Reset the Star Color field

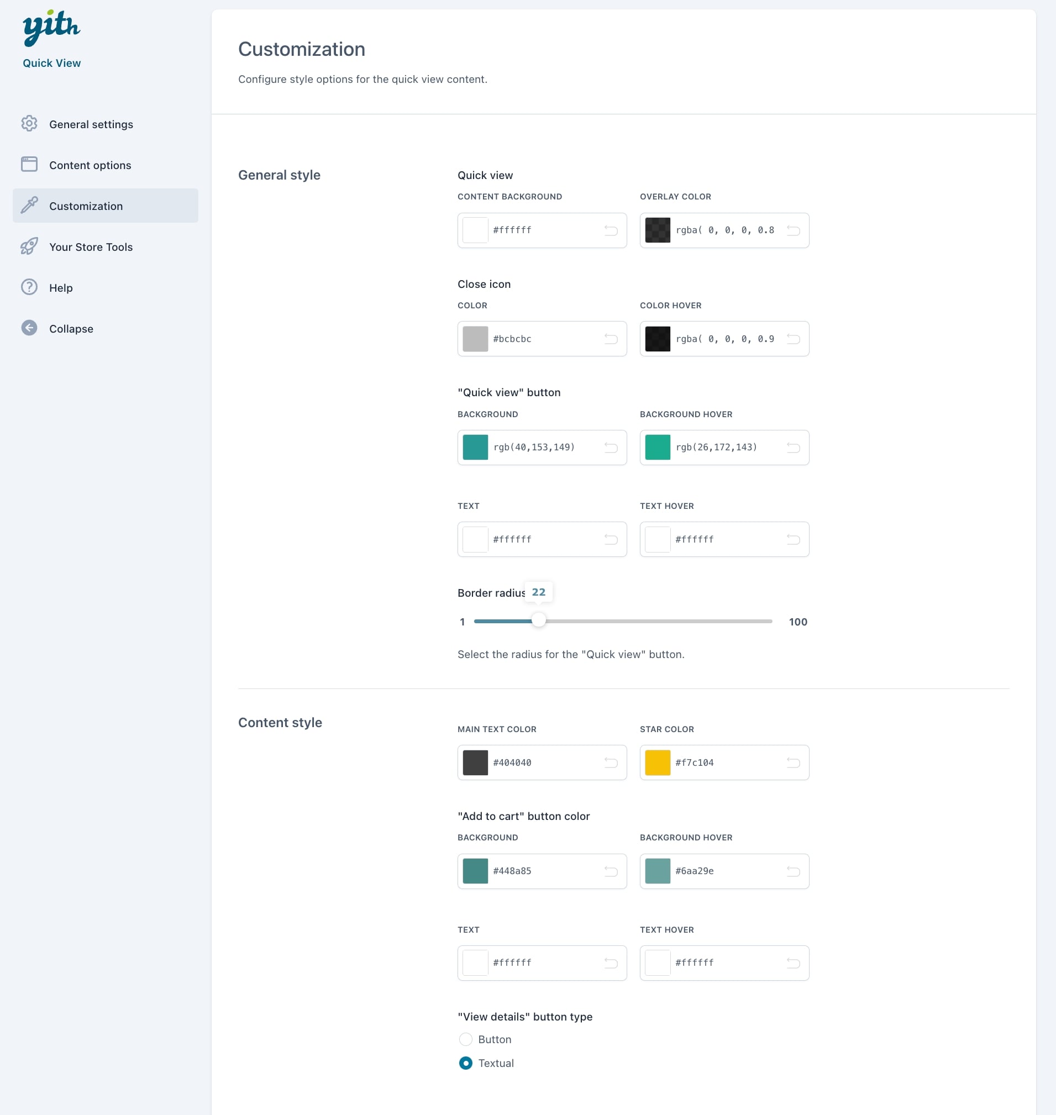tap(794, 762)
